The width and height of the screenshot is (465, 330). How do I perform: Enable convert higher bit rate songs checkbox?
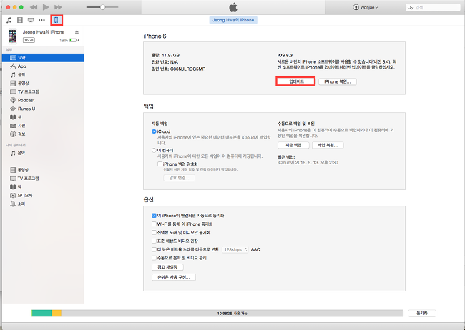click(x=154, y=249)
